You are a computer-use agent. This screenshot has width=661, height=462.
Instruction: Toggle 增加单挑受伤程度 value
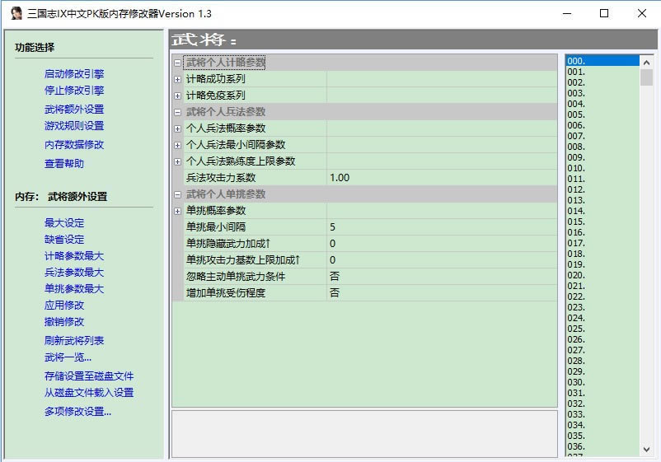tap(441, 292)
